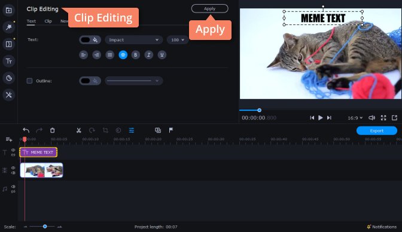
Task: Open the Stickers panel in sidebar
Action: (9, 78)
